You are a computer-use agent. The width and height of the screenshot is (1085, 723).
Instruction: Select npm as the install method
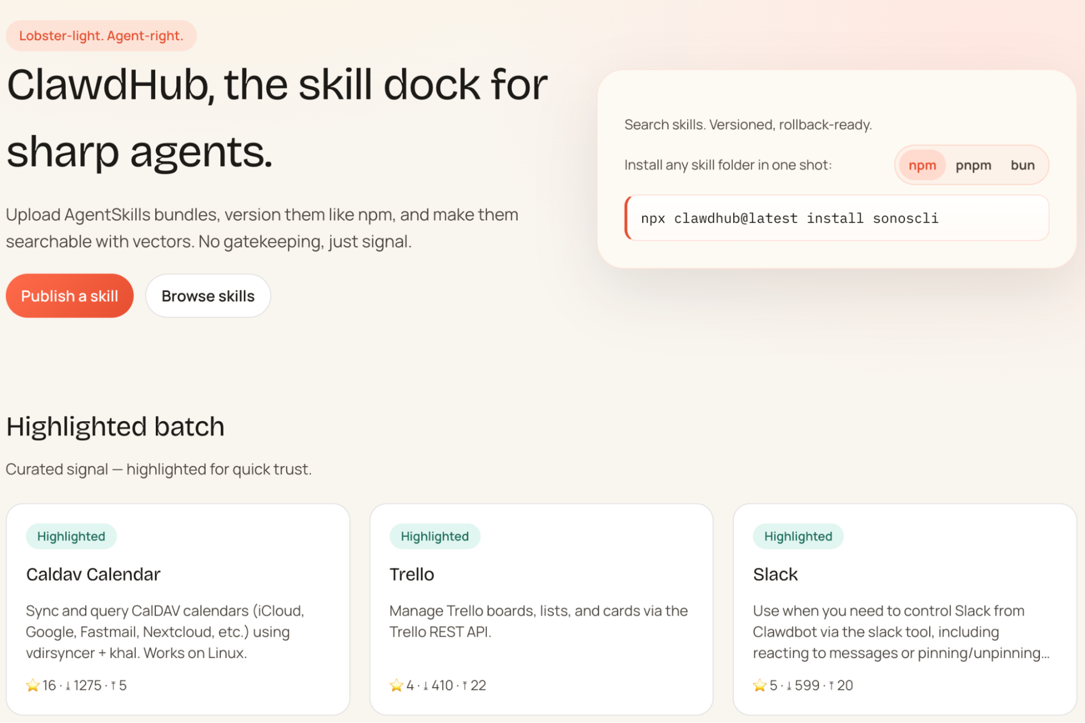tap(921, 165)
